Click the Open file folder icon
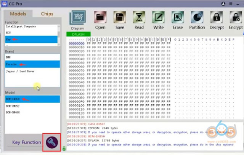This screenshot has height=155, width=244. coord(100,17)
